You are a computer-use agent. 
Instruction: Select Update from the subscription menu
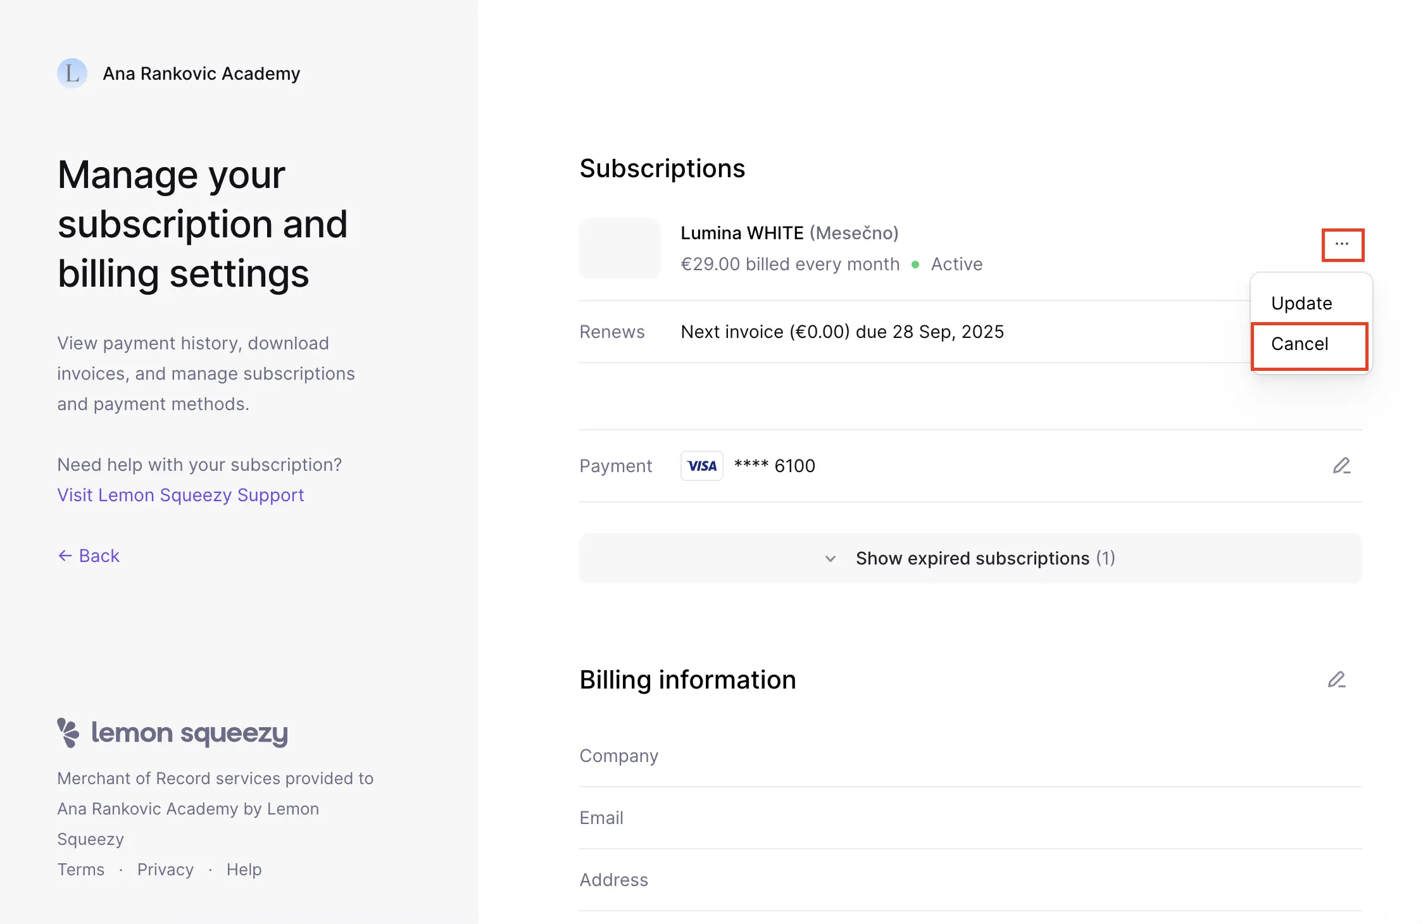[1301, 303]
